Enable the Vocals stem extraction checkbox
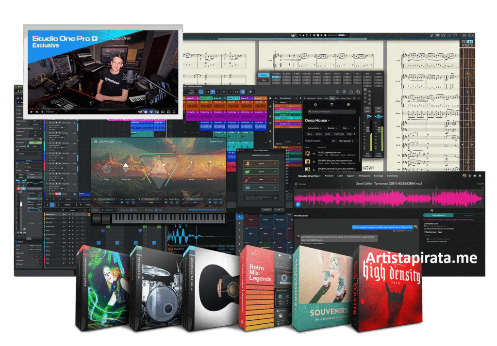The height and width of the screenshot is (346, 497). click(275, 163)
